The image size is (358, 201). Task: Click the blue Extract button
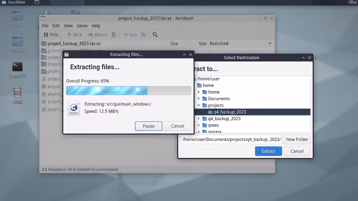coord(268,151)
